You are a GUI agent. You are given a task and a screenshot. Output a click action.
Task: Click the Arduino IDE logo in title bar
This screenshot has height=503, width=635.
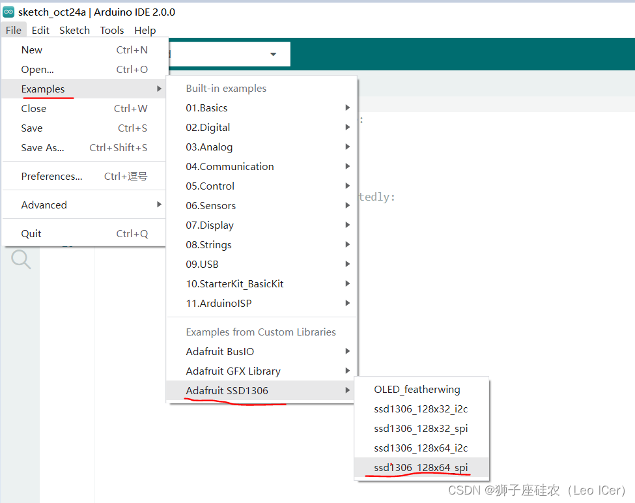8,12
